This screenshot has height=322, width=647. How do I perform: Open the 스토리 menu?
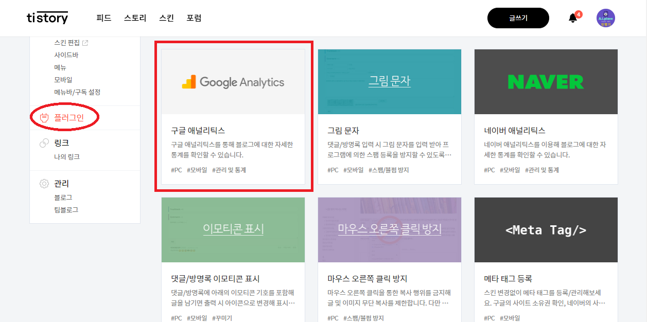[x=135, y=18]
